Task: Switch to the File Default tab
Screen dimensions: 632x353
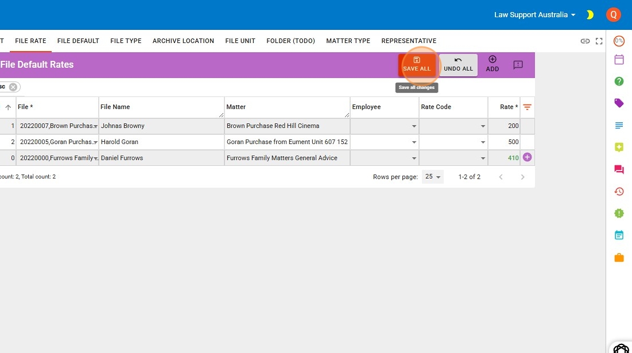Action: tap(78, 41)
